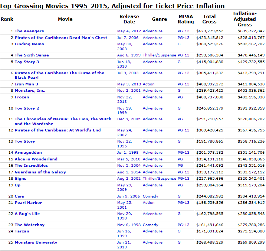Image resolution: width=266 pixels, height=251 pixels.
Task: Open Thriller/Suspense genre in the Signs row
Action: (160, 179)
